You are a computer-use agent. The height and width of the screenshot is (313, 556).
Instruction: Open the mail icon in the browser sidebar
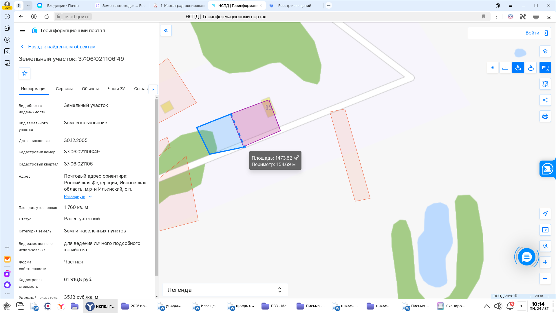(7, 259)
